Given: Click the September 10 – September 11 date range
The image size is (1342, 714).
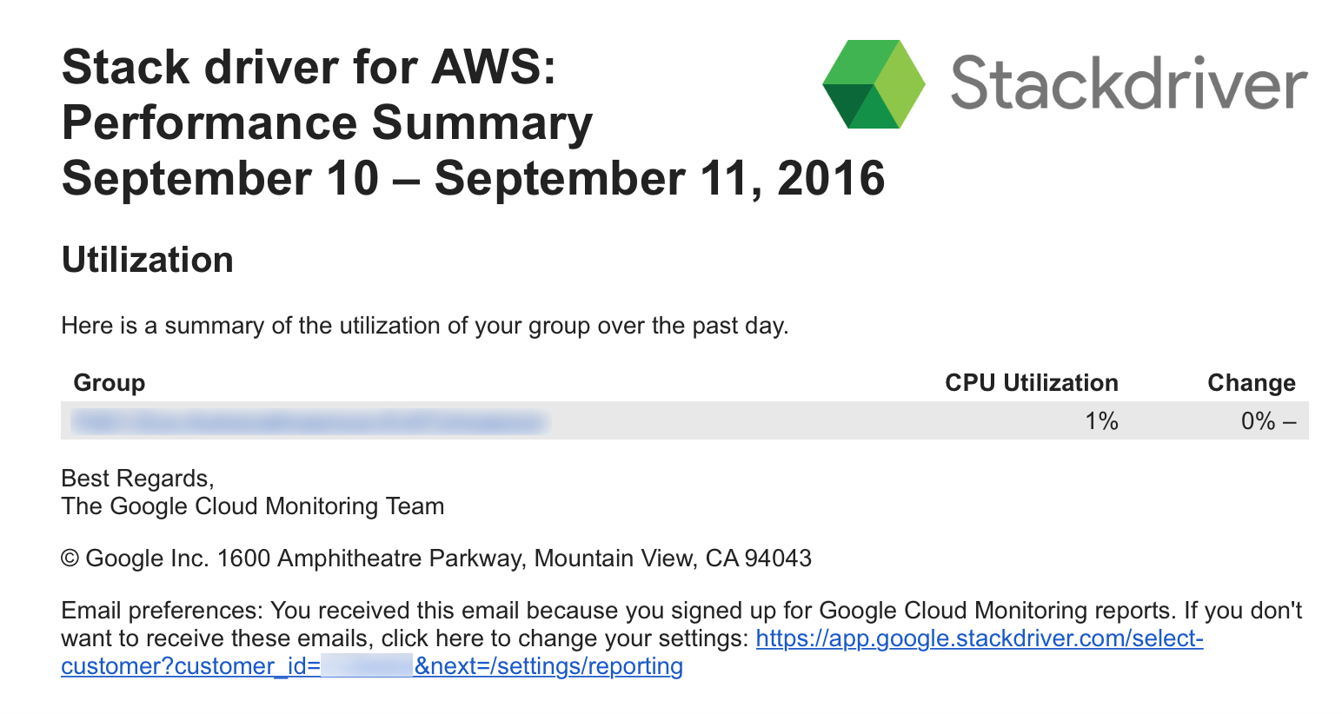Looking at the screenshot, I should 473,178.
